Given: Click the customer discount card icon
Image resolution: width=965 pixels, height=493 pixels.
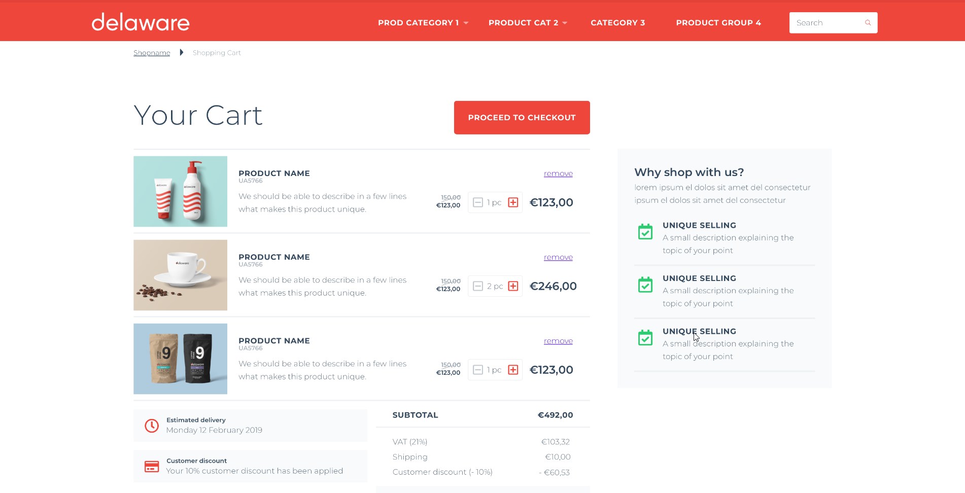Looking at the screenshot, I should (x=152, y=466).
